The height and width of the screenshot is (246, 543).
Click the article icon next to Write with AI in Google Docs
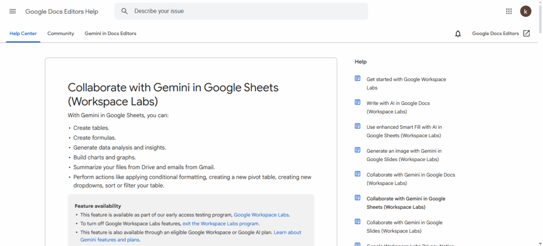(358, 102)
